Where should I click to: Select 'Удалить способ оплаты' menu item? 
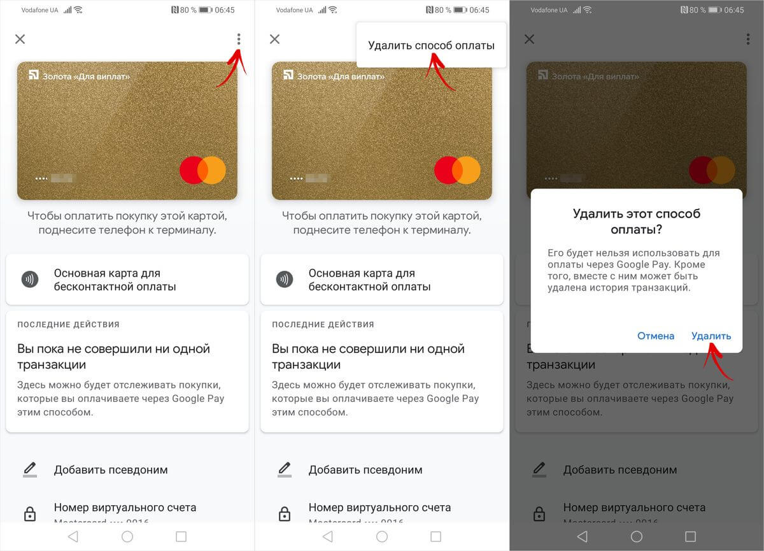431,45
